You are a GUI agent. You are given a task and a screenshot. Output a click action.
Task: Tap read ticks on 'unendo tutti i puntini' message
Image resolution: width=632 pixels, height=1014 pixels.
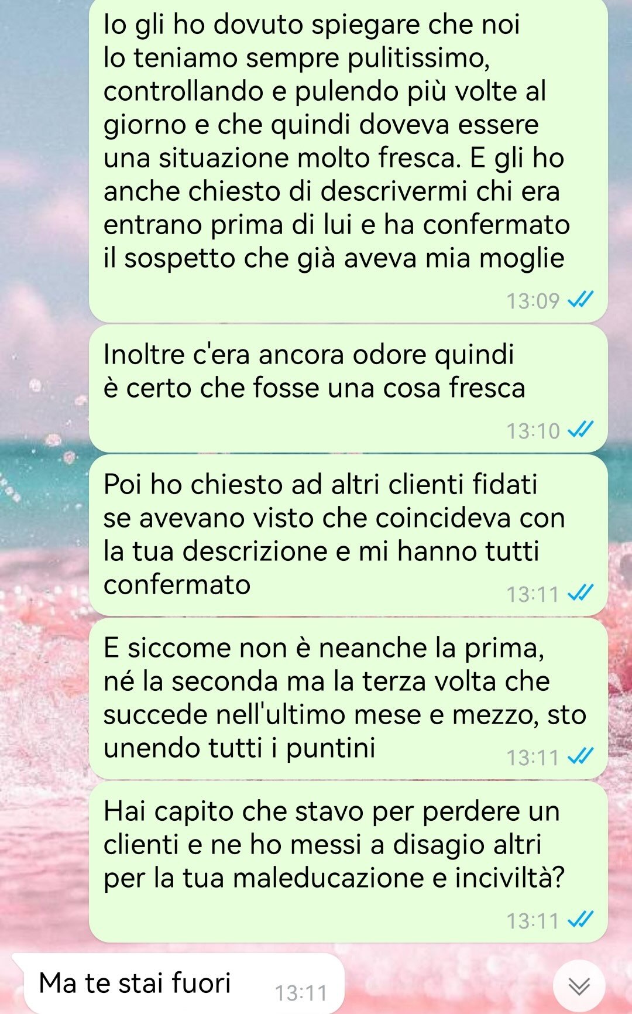581,757
